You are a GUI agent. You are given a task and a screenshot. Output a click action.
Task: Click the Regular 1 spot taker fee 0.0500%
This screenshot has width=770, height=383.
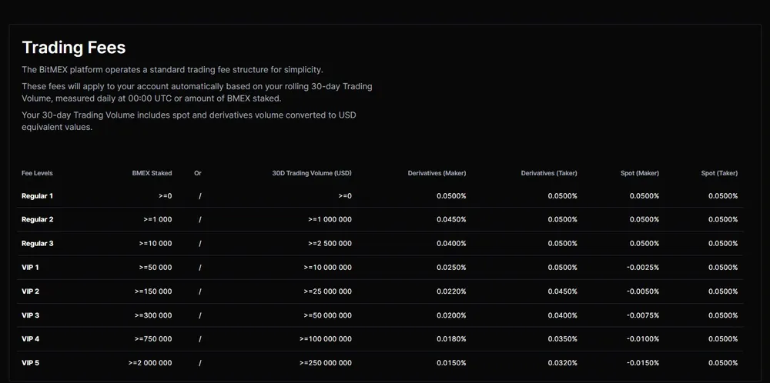(723, 195)
